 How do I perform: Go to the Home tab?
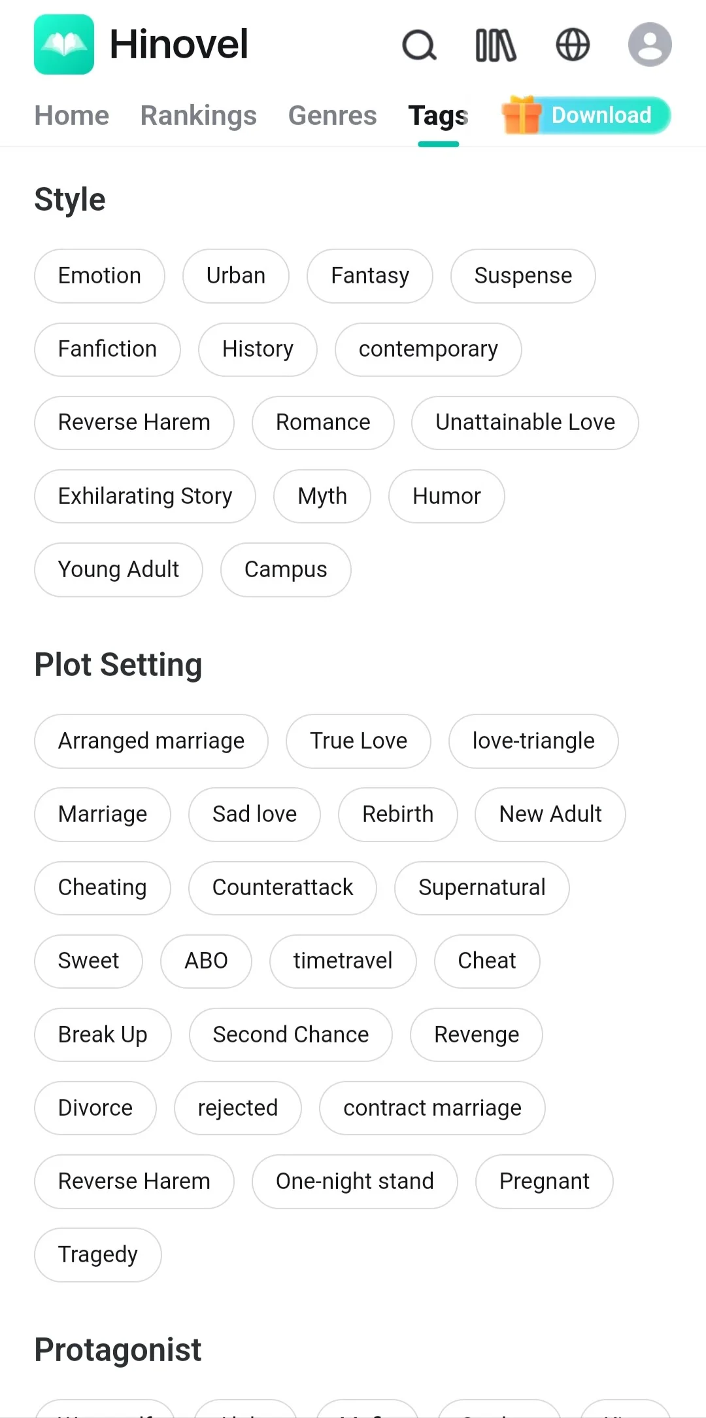coord(72,116)
